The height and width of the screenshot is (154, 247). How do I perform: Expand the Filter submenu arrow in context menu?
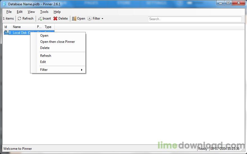(81, 70)
